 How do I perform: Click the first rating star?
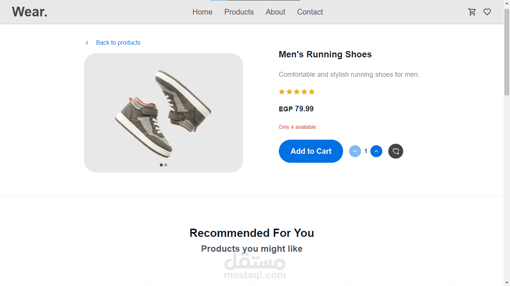[282, 92]
